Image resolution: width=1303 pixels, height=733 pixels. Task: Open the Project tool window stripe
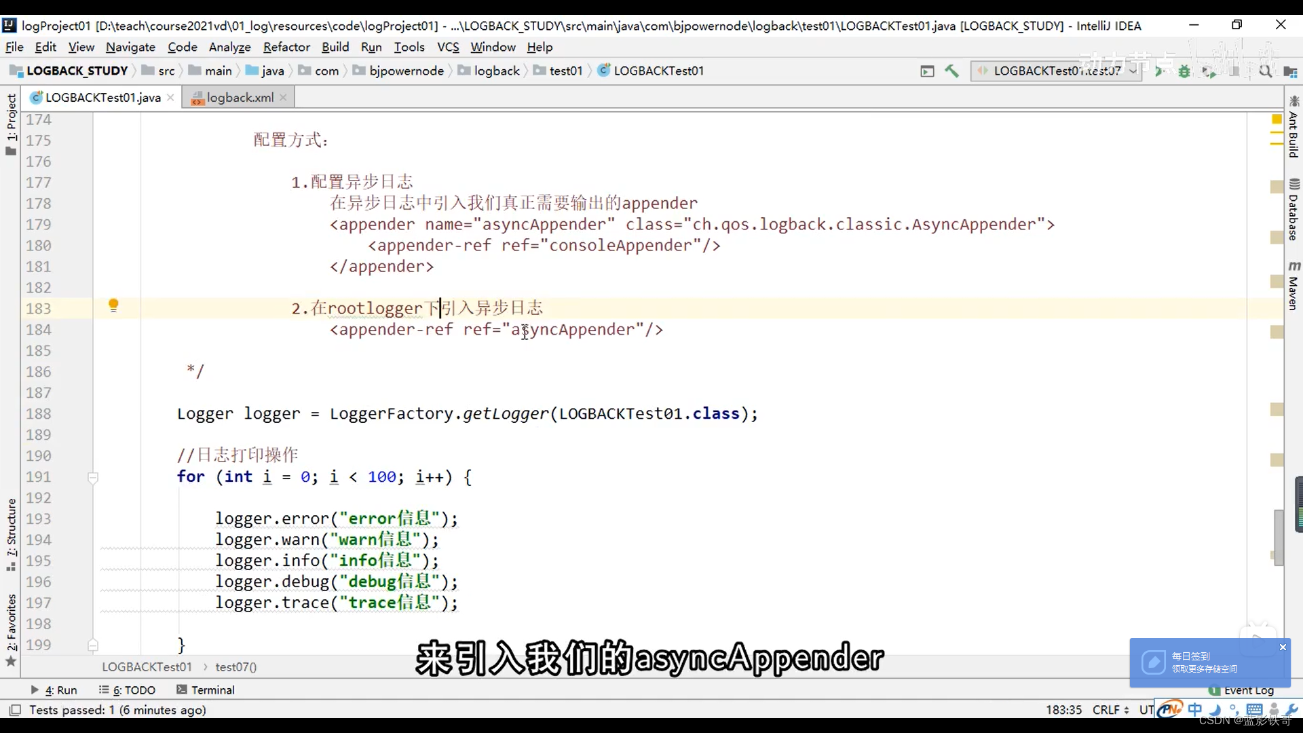11,124
